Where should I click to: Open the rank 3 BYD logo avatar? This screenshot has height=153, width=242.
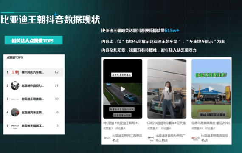pos(15,99)
